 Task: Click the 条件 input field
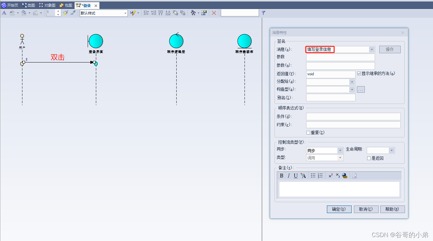(x=353, y=116)
